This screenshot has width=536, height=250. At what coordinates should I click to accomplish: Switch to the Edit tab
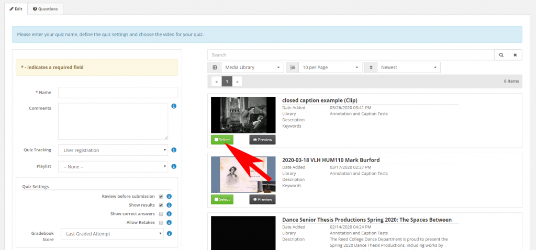coord(16,9)
